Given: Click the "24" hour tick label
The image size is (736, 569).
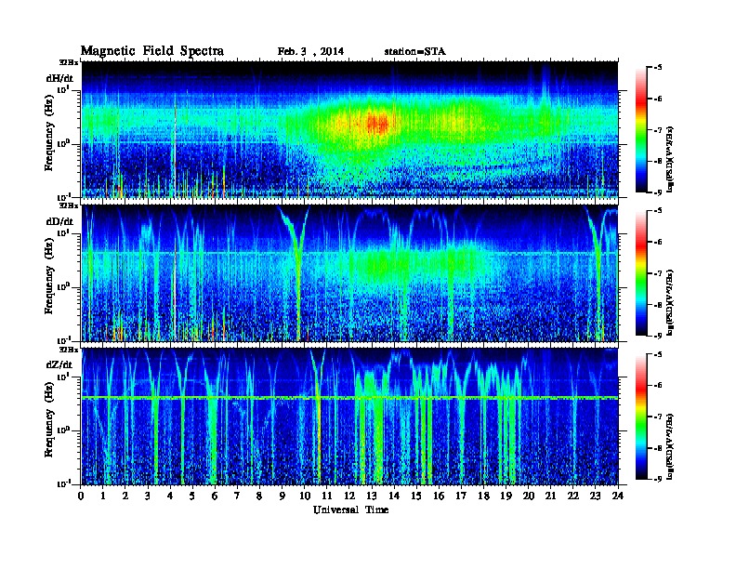Looking at the screenshot, I should tap(618, 496).
